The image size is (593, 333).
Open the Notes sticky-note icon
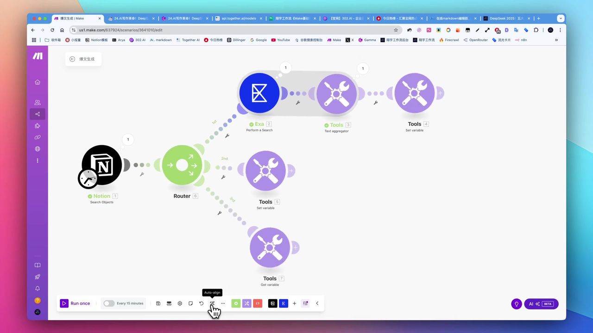[190, 303]
